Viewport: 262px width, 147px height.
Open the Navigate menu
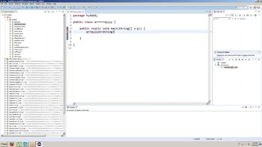(25, 4)
